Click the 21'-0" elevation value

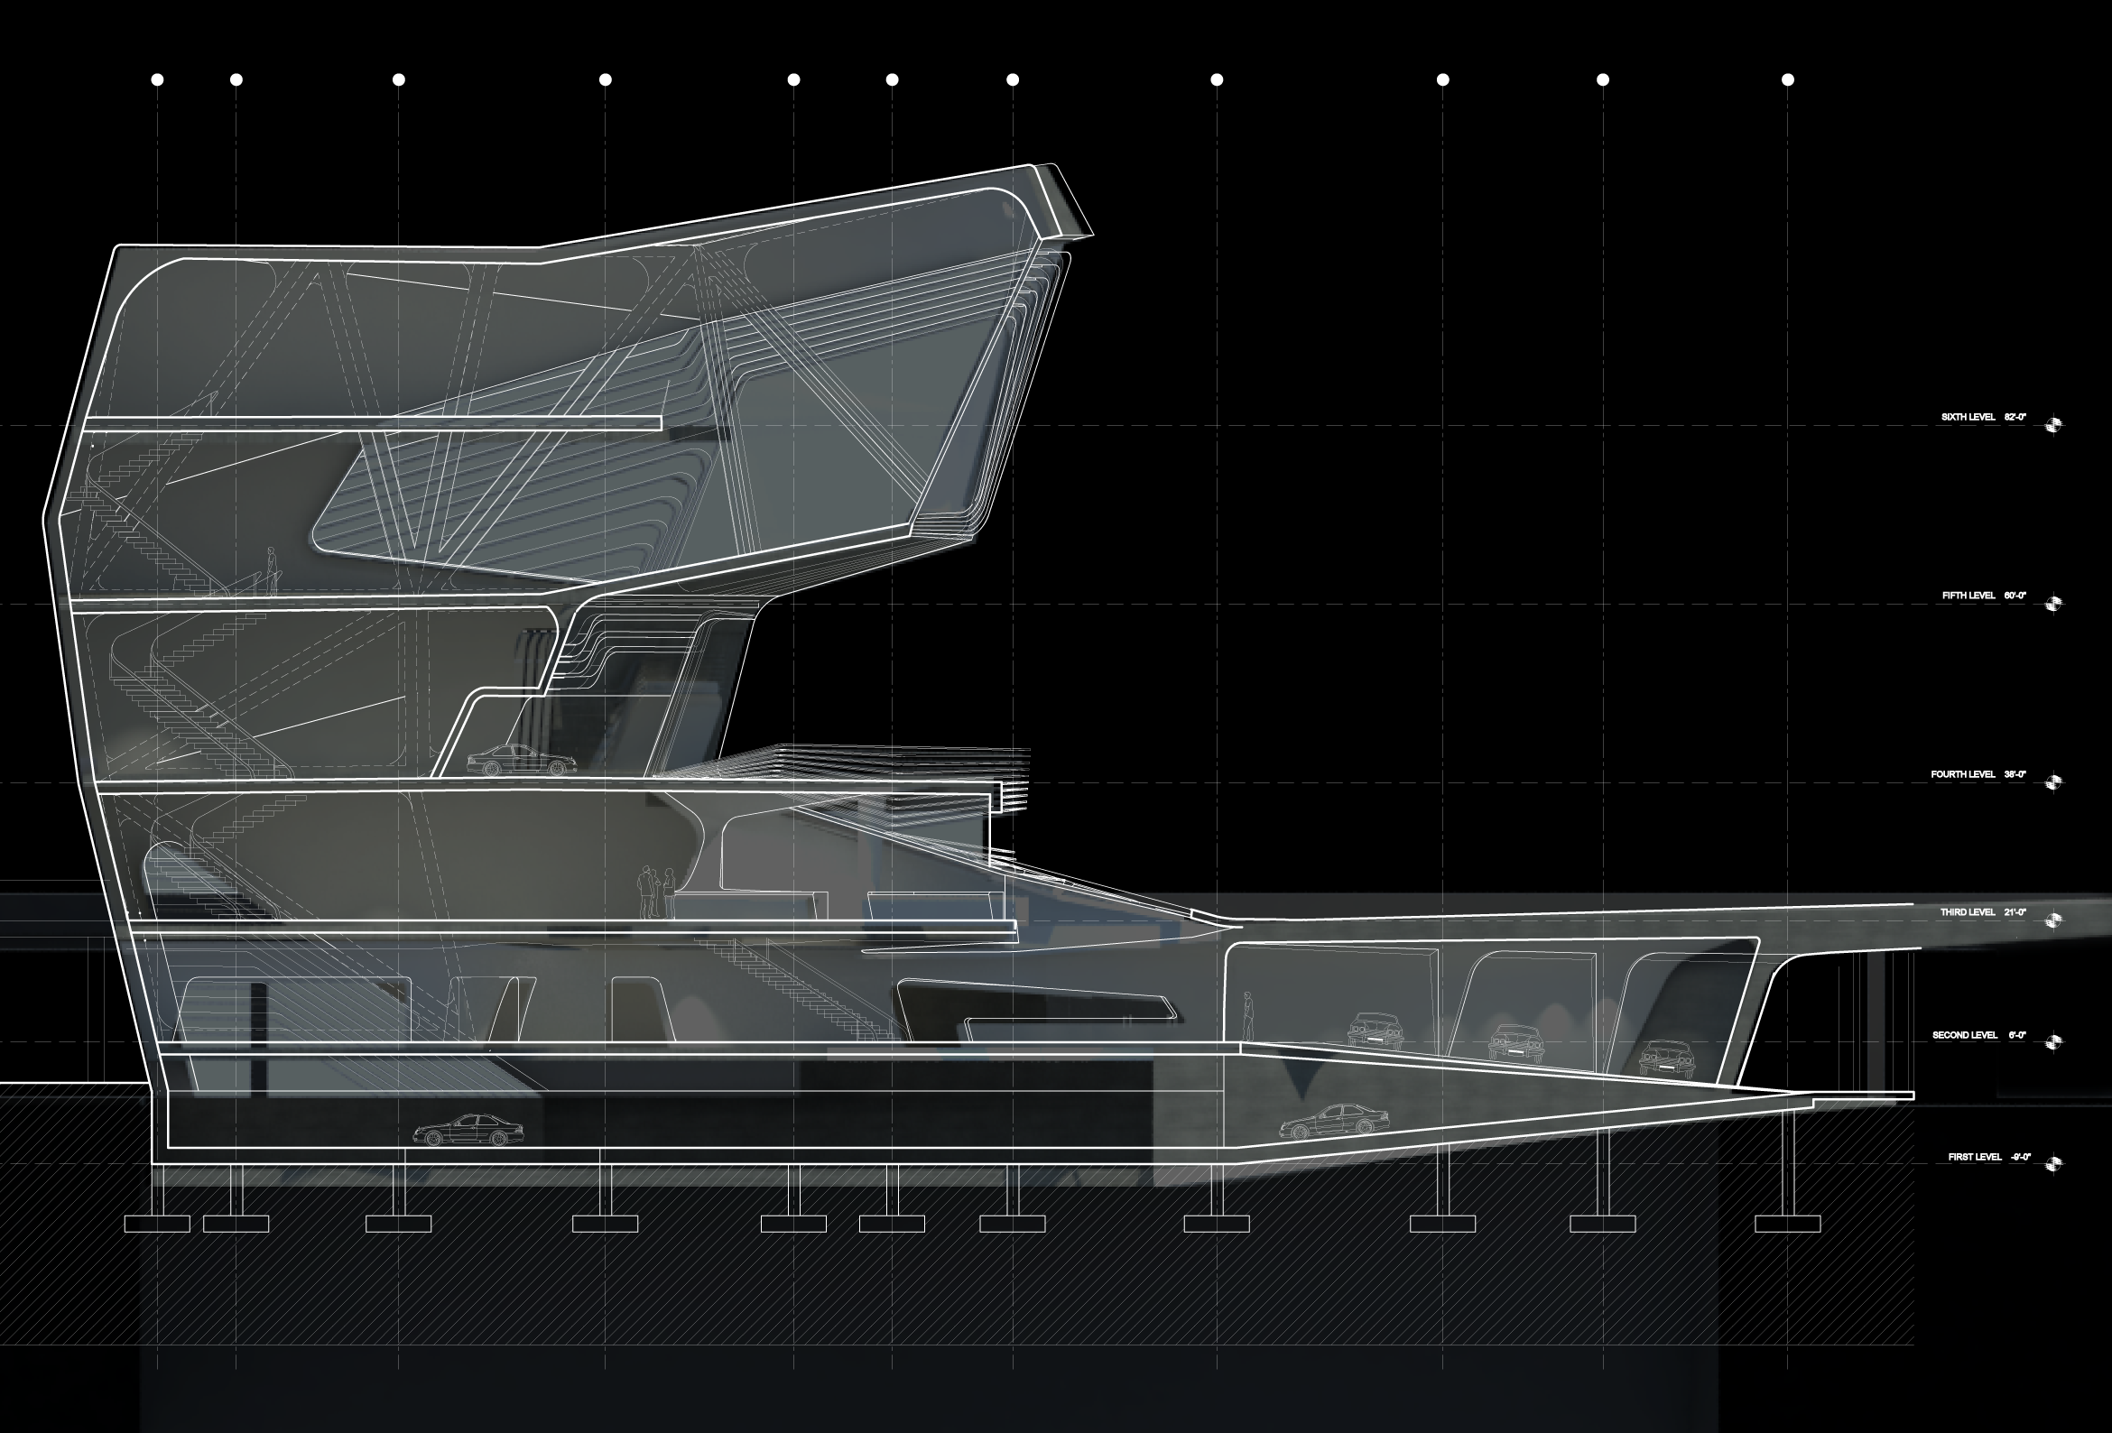click(x=2015, y=912)
